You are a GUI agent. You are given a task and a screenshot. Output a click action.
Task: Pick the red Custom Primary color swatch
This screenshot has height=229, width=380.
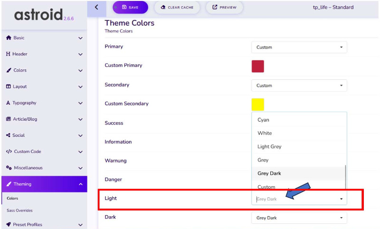(x=257, y=66)
